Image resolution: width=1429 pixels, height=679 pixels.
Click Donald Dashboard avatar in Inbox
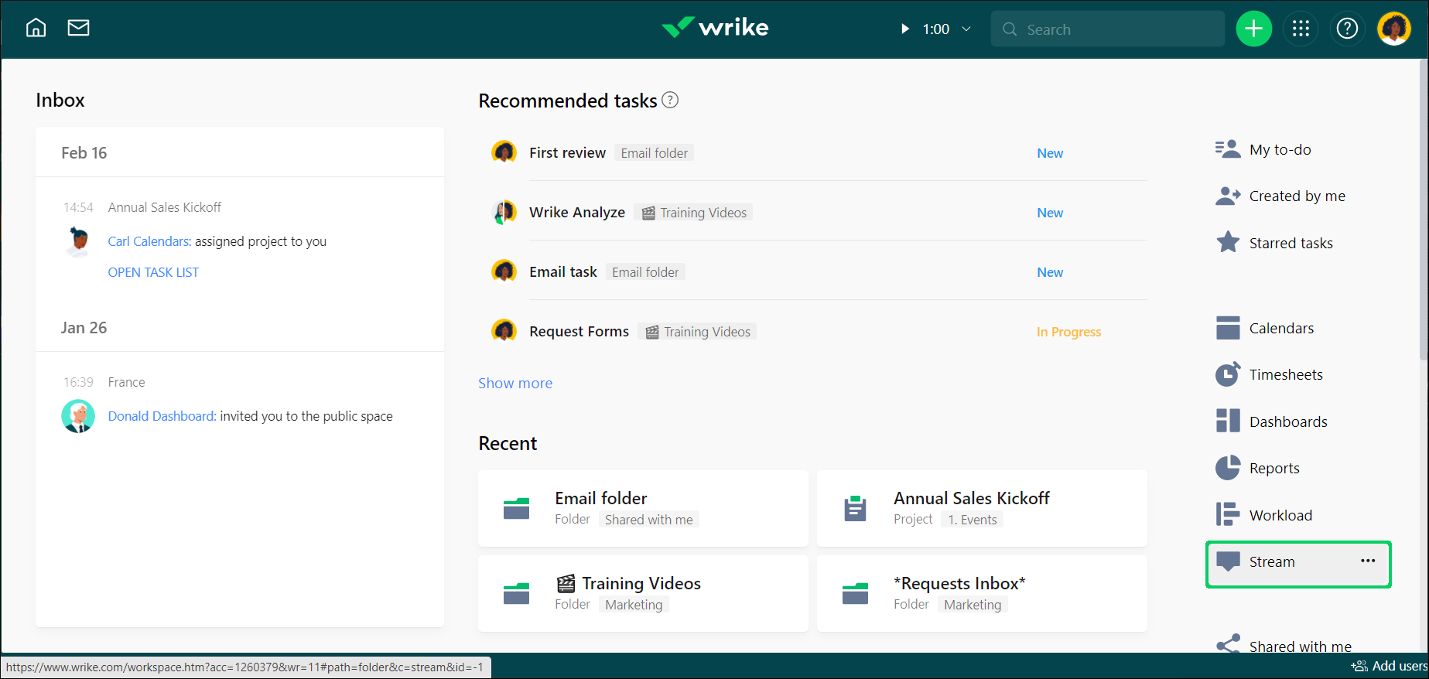click(x=78, y=416)
